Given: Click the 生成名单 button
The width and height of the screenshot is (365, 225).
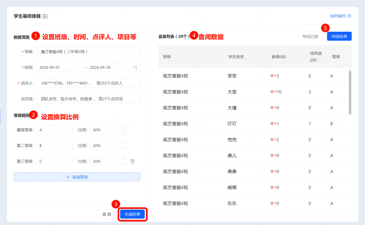Looking at the screenshot, I should [x=132, y=214].
